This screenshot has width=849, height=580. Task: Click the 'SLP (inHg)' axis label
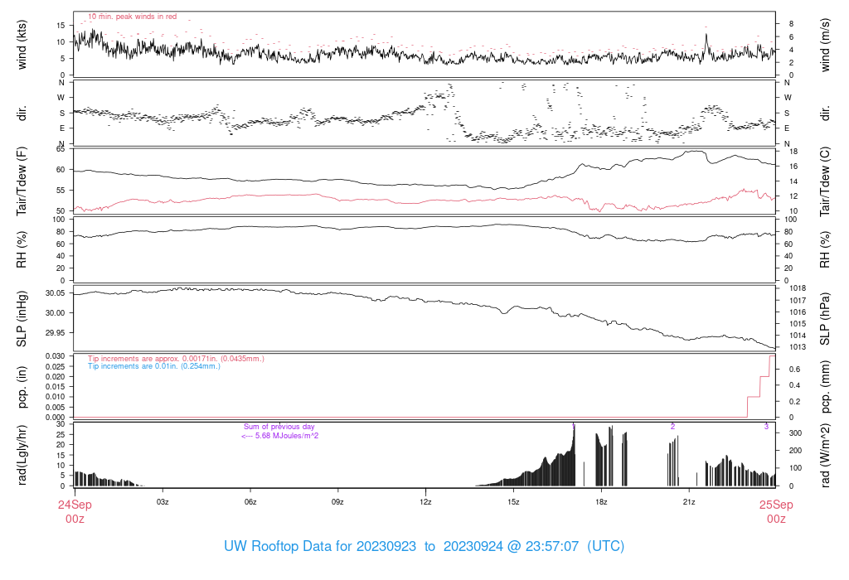click(22, 317)
